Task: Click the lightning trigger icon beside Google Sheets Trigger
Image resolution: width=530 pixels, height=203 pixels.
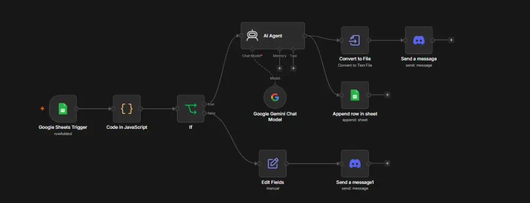Action: (42, 109)
